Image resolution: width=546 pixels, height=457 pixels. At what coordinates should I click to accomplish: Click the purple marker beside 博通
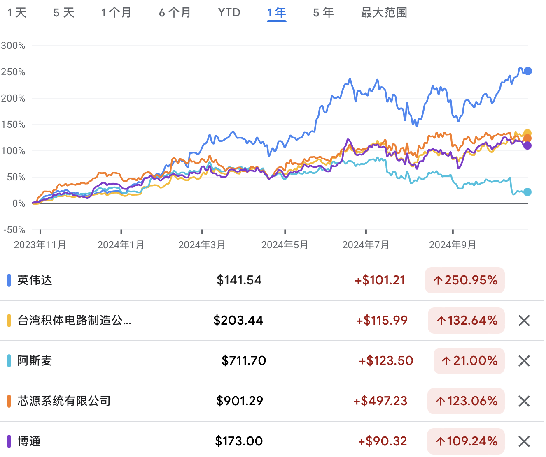coord(9,441)
